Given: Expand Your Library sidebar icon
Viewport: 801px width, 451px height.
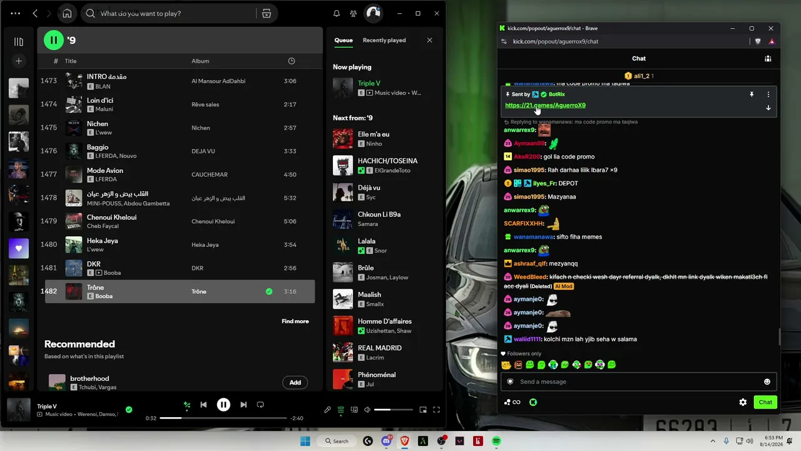Looking at the screenshot, I should coord(19,42).
